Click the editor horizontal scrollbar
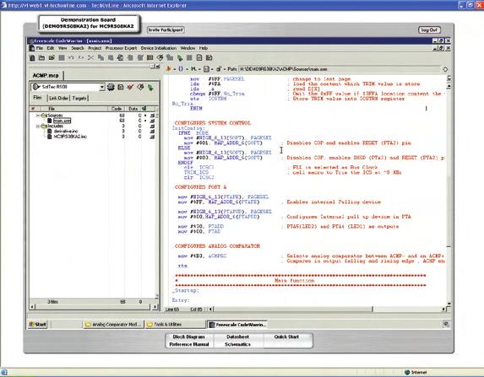 [x=328, y=309]
